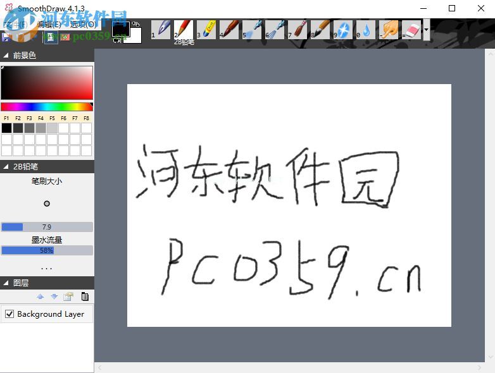Move layer up arrow icon
Image resolution: width=495 pixels, height=373 pixels.
tap(41, 297)
